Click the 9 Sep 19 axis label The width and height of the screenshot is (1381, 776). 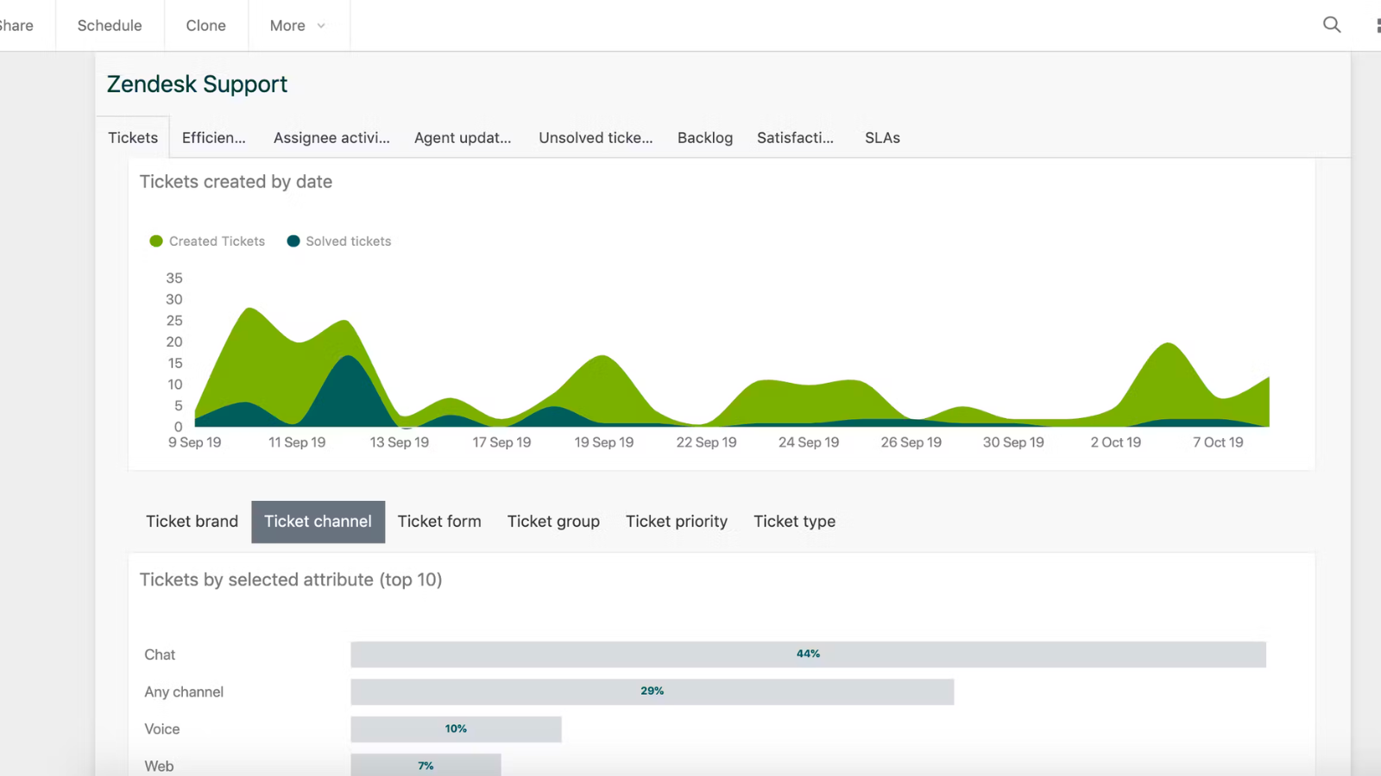(194, 442)
